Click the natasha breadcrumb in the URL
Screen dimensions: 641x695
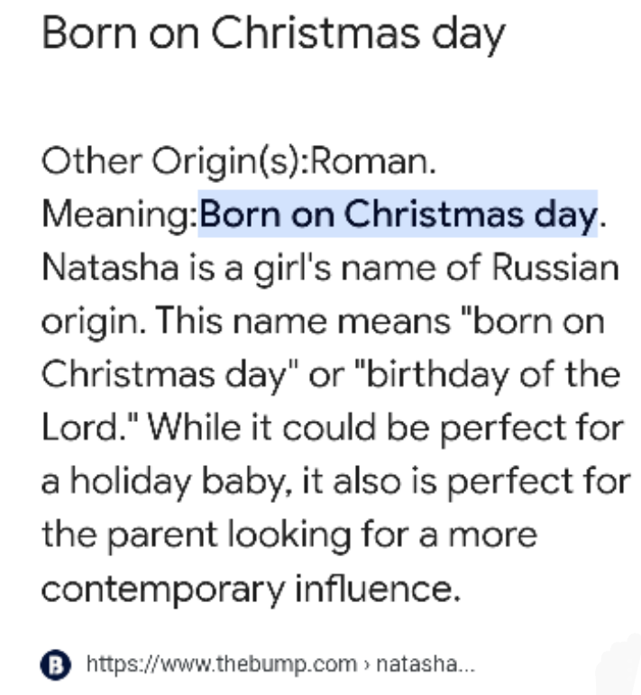coord(426,664)
